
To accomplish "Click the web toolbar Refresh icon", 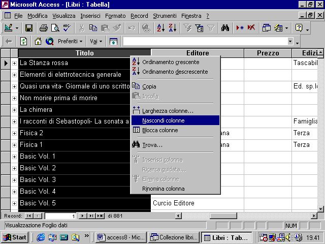I will coord(23,42).
